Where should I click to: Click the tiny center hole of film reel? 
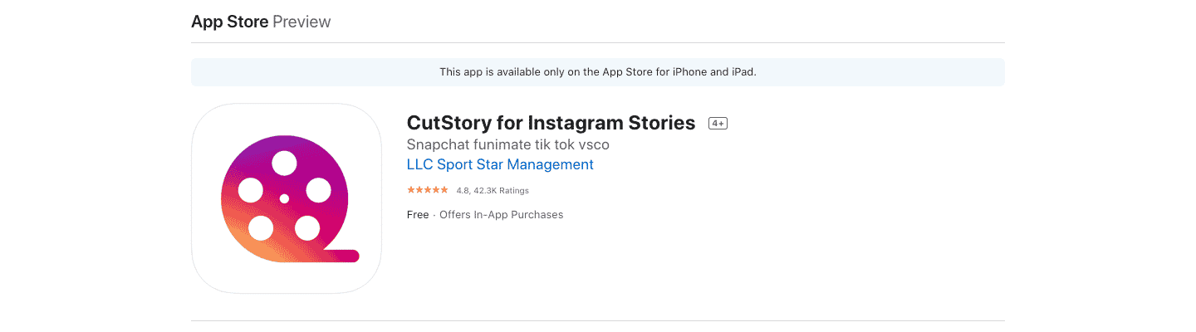pos(284,198)
